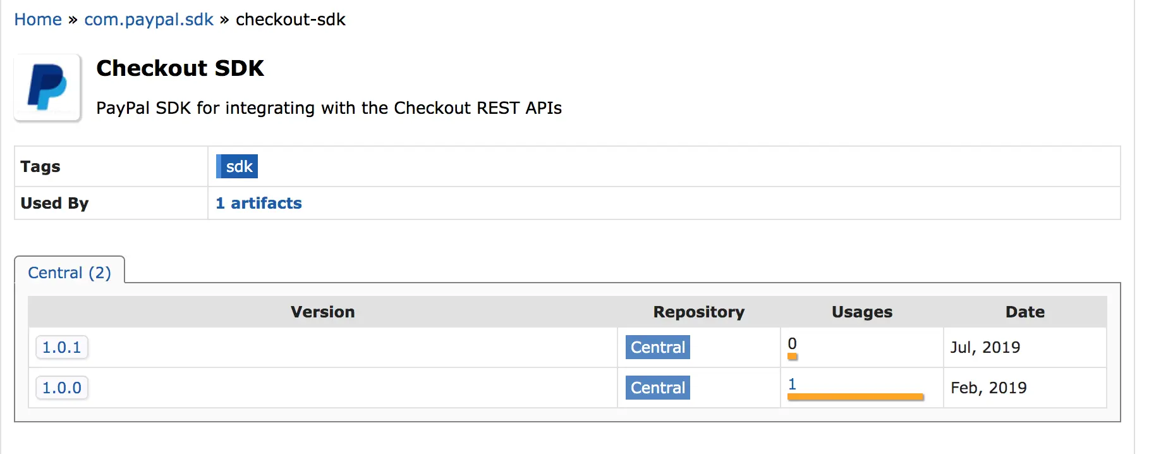Viewport: 1149px width, 454px height.
Task: Click the Central badge for version 1.0.1
Action: point(657,347)
